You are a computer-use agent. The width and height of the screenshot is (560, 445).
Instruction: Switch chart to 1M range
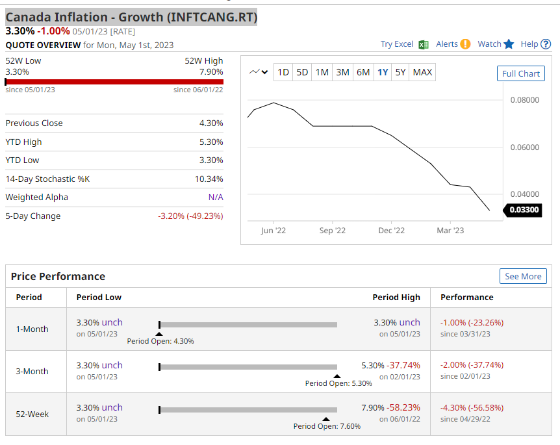(x=322, y=72)
